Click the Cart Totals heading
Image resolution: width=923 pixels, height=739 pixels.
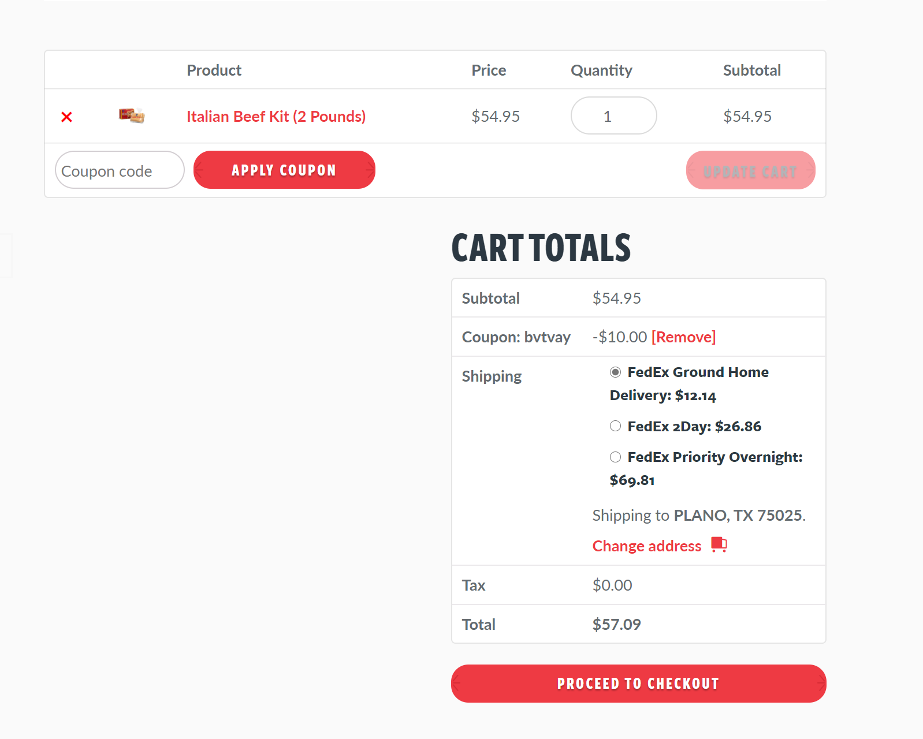click(x=541, y=248)
